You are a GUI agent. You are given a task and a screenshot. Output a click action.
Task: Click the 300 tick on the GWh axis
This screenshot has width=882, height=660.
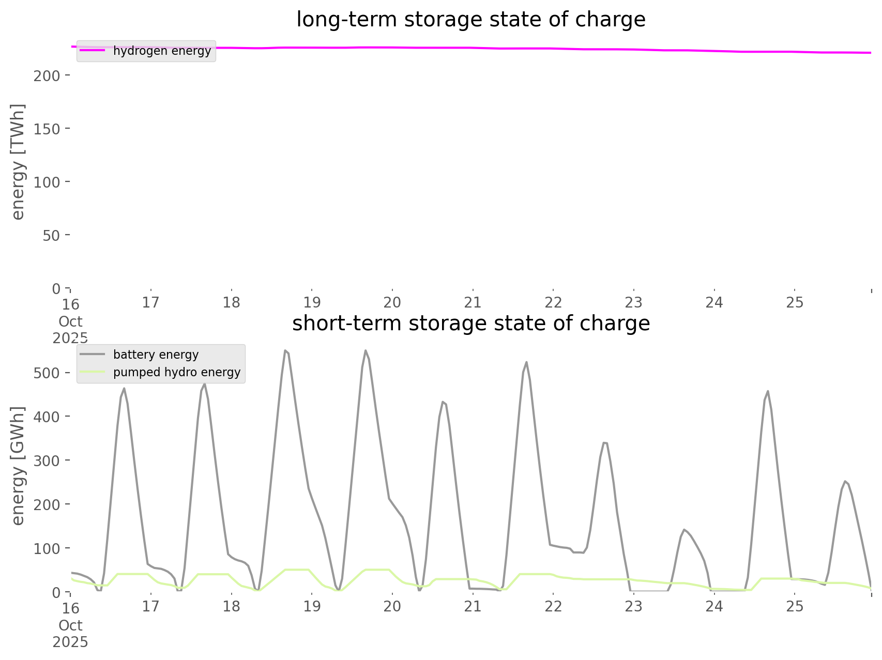click(47, 461)
